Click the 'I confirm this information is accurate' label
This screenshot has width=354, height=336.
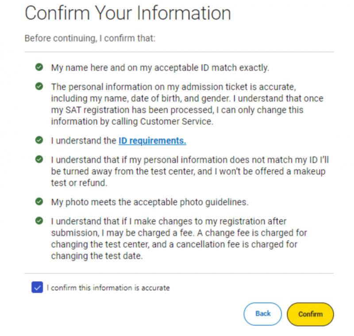pyautogui.click(x=108, y=288)
